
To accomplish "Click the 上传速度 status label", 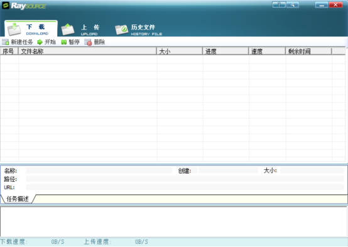I will coord(97,241).
